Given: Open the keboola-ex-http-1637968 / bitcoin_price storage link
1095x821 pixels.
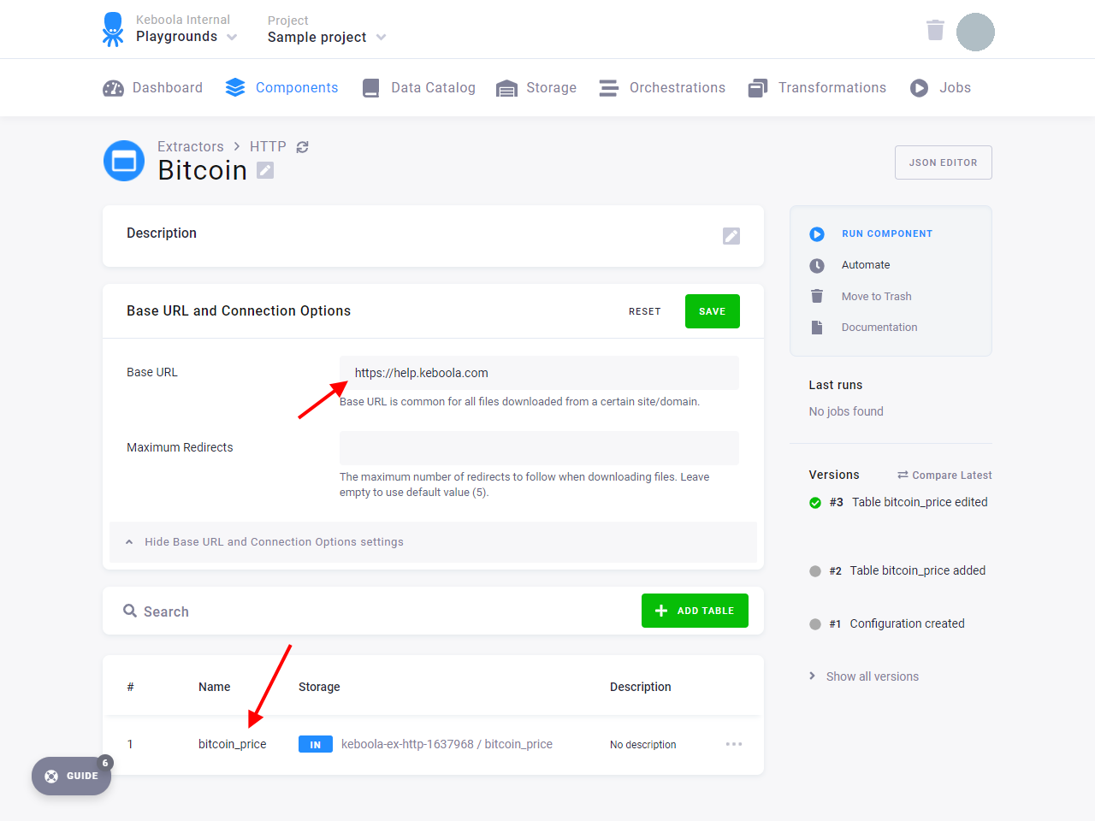Looking at the screenshot, I should 447,744.
